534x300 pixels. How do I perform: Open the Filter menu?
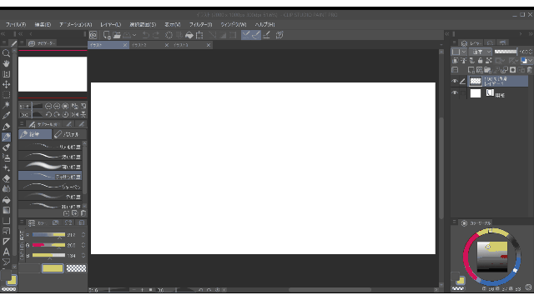point(200,24)
